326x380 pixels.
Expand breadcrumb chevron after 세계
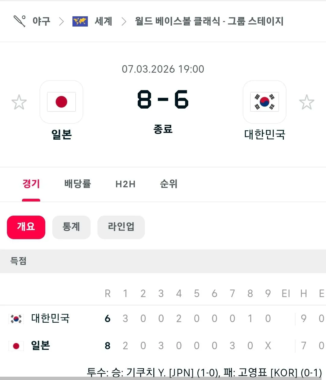[124, 21]
